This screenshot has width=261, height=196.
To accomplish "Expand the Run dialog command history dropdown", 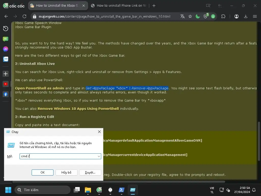I will click(x=99, y=156).
